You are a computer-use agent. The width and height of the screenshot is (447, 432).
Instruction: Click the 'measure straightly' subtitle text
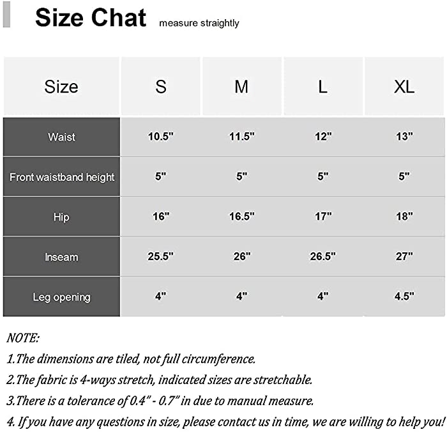coord(199,23)
